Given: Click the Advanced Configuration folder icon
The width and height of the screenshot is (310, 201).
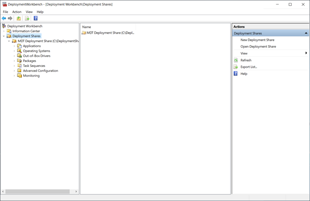Looking at the screenshot, I should pos(19,70).
